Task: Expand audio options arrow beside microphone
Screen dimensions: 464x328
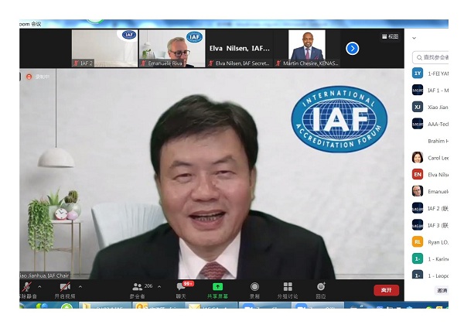Action: tap(39, 286)
